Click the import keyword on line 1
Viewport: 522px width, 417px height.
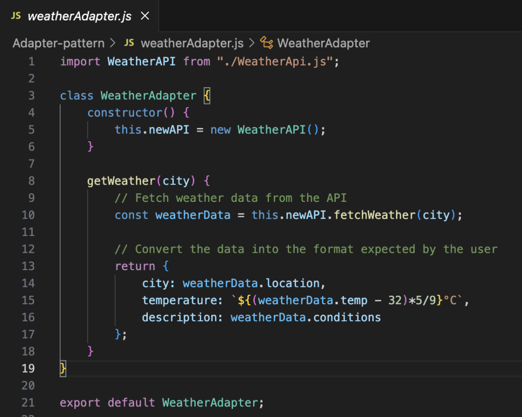[x=80, y=62]
